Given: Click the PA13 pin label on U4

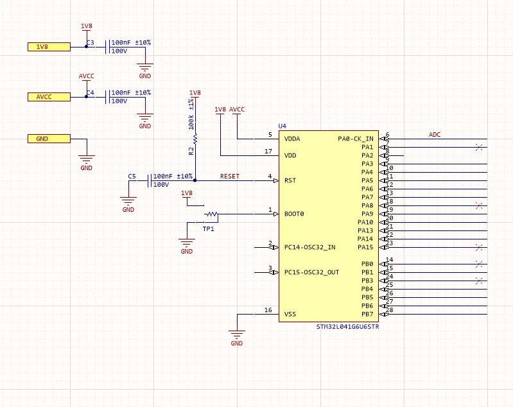Looking at the screenshot, I should point(365,230).
